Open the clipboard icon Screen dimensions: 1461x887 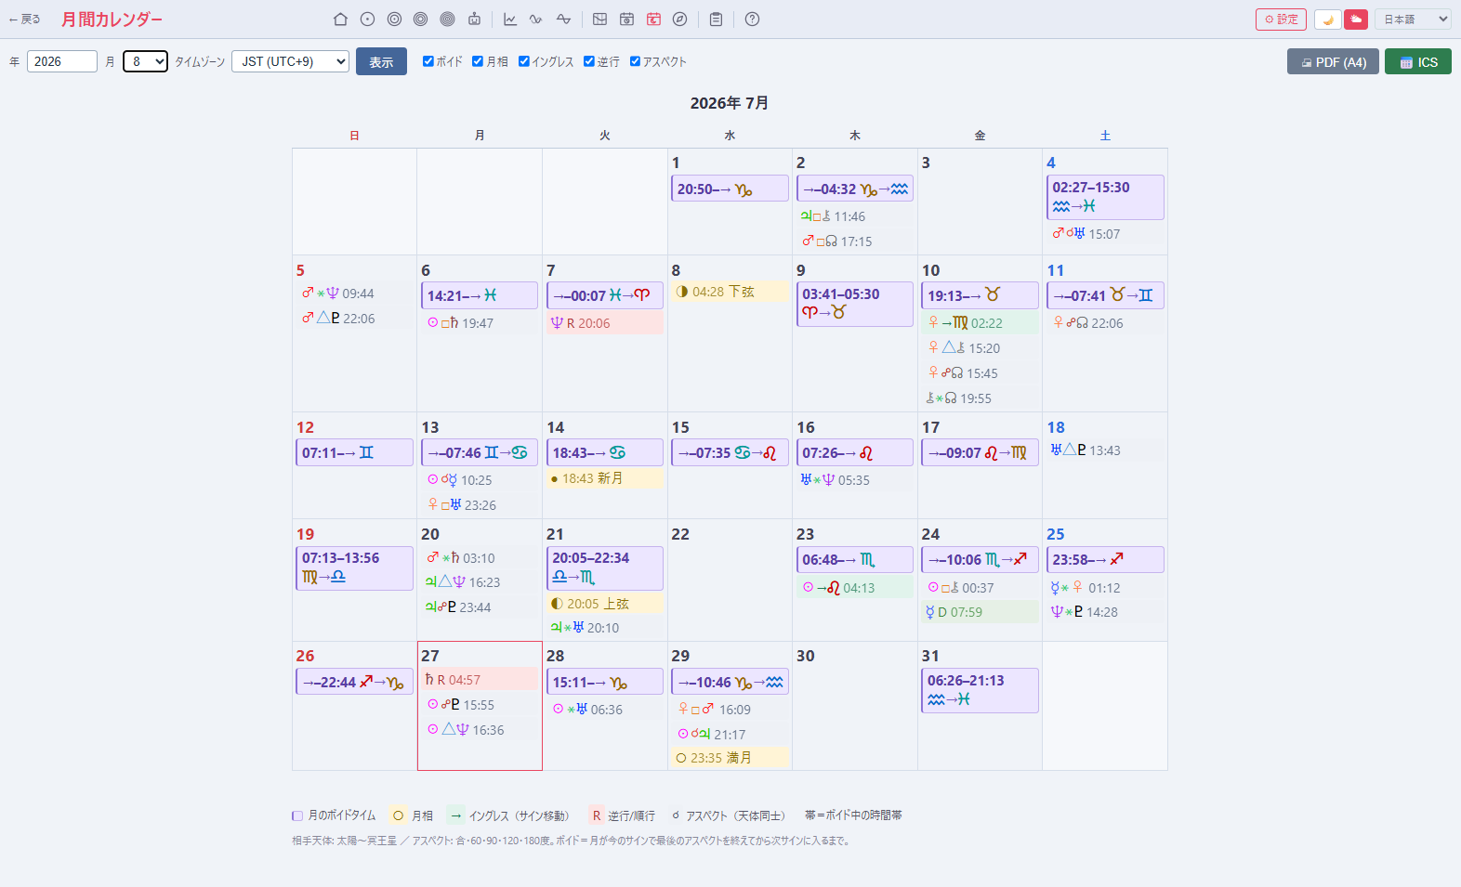[716, 20]
